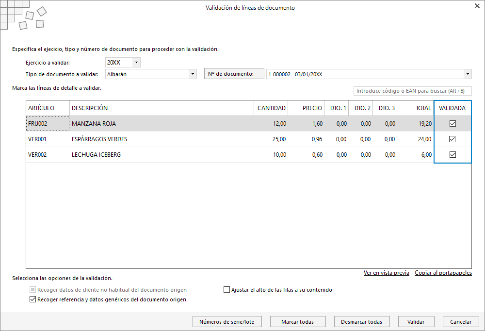Click the VALIDADA column header
The width and height of the screenshot is (485, 331).
[452, 108]
